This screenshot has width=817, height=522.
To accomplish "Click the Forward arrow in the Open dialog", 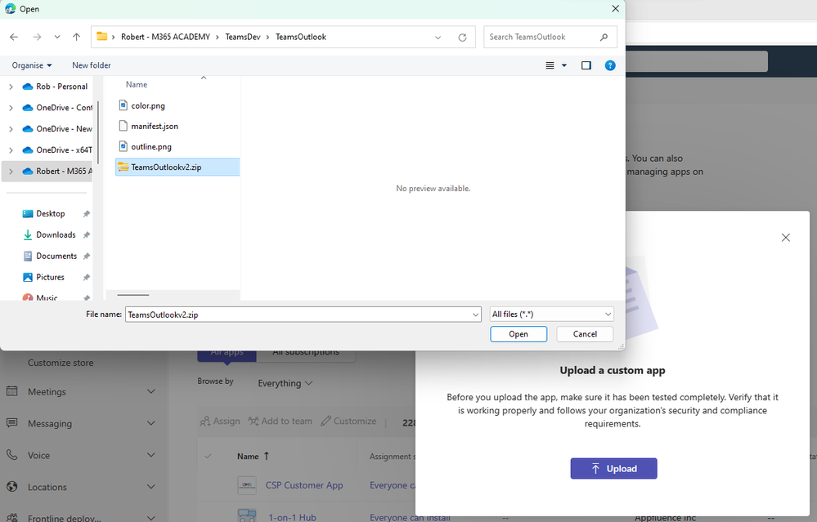I will (x=37, y=37).
